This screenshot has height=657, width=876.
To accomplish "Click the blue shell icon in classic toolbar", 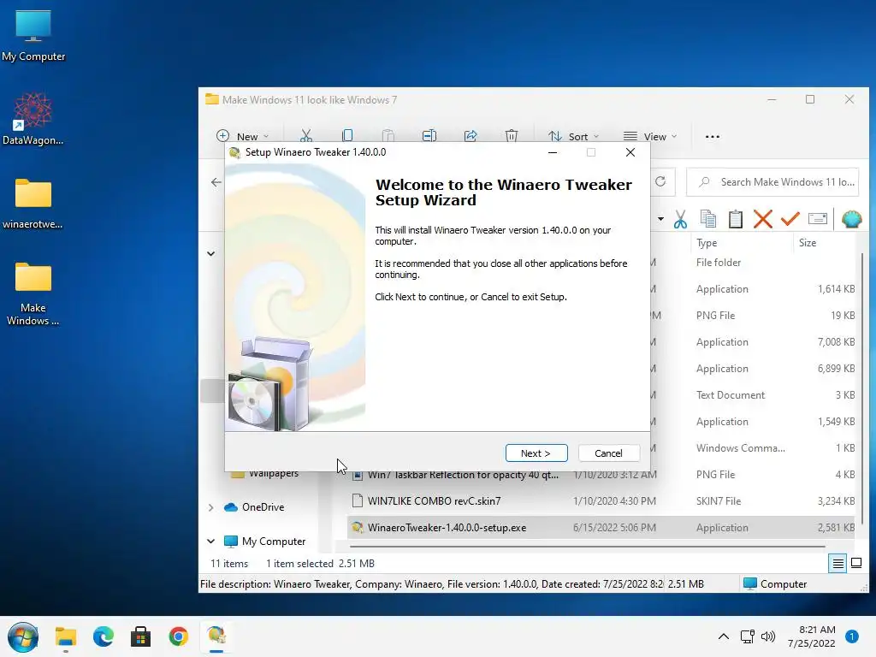I will 851,219.
